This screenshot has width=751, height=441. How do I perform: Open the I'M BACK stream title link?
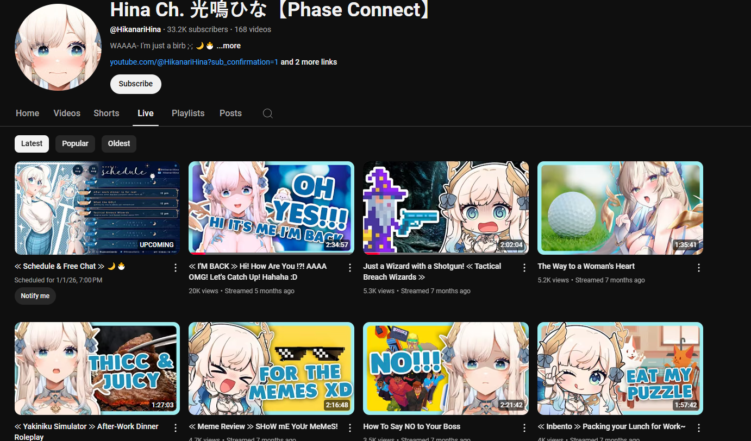[x=258, y=272]
